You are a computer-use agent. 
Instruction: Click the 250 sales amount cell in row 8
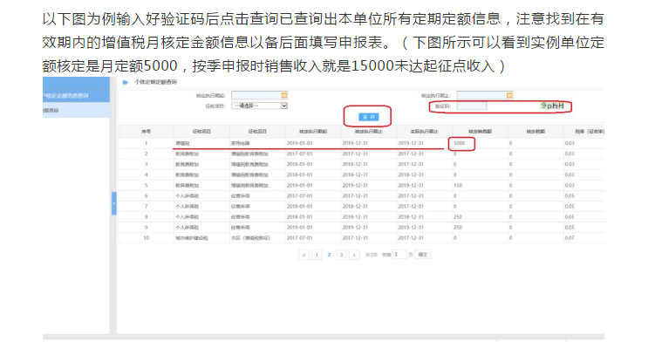pyautogui.click(x=458, y=217)
